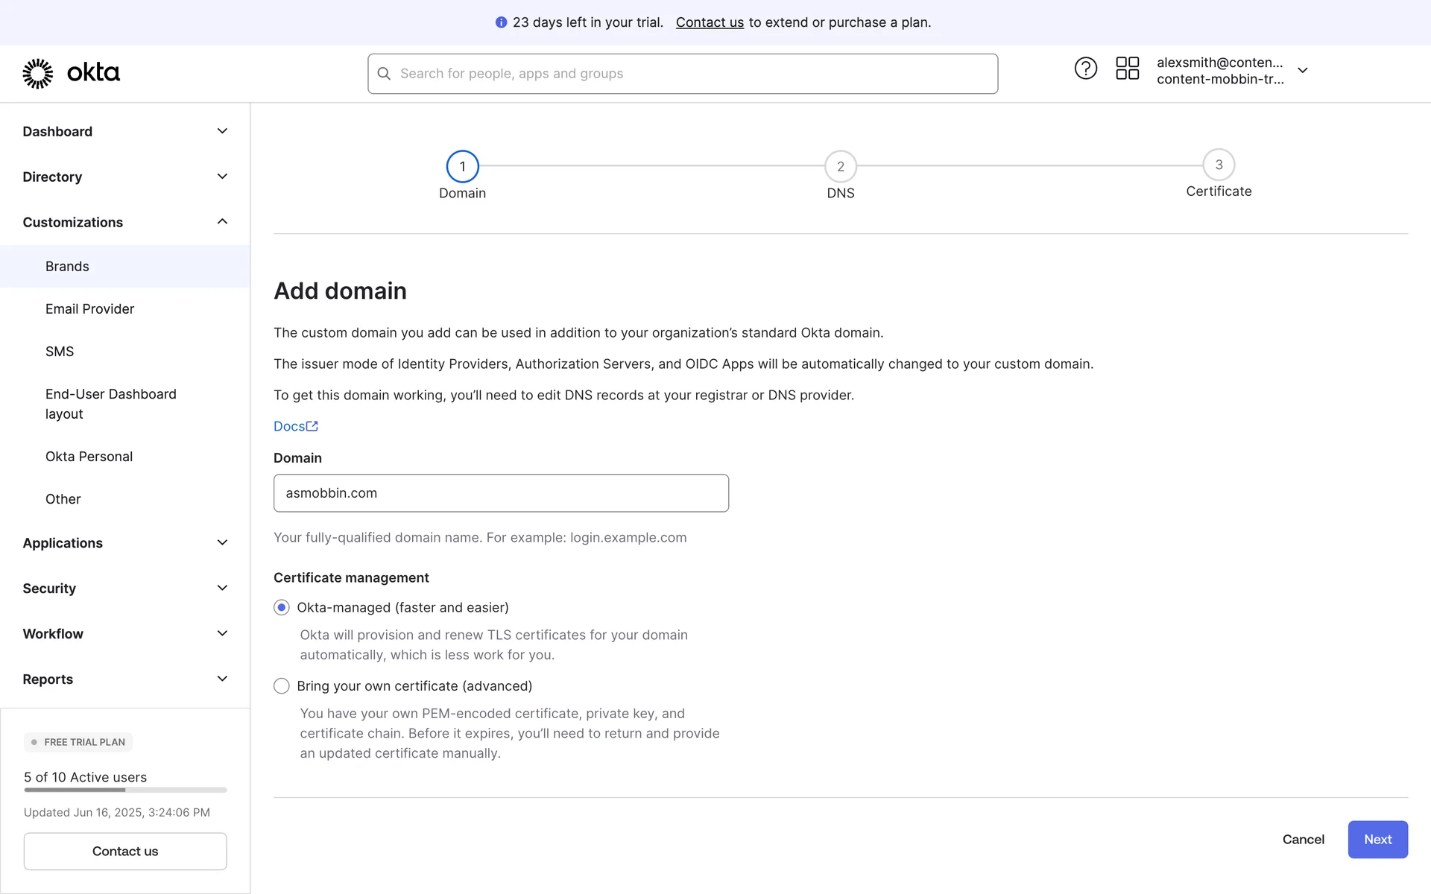Click the Domain input field
Screen dimensions: 1431x894
point(501,493)
